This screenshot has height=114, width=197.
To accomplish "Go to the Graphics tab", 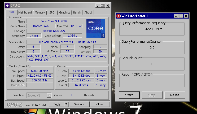I will pyautogui.click(x=65, y=12).
